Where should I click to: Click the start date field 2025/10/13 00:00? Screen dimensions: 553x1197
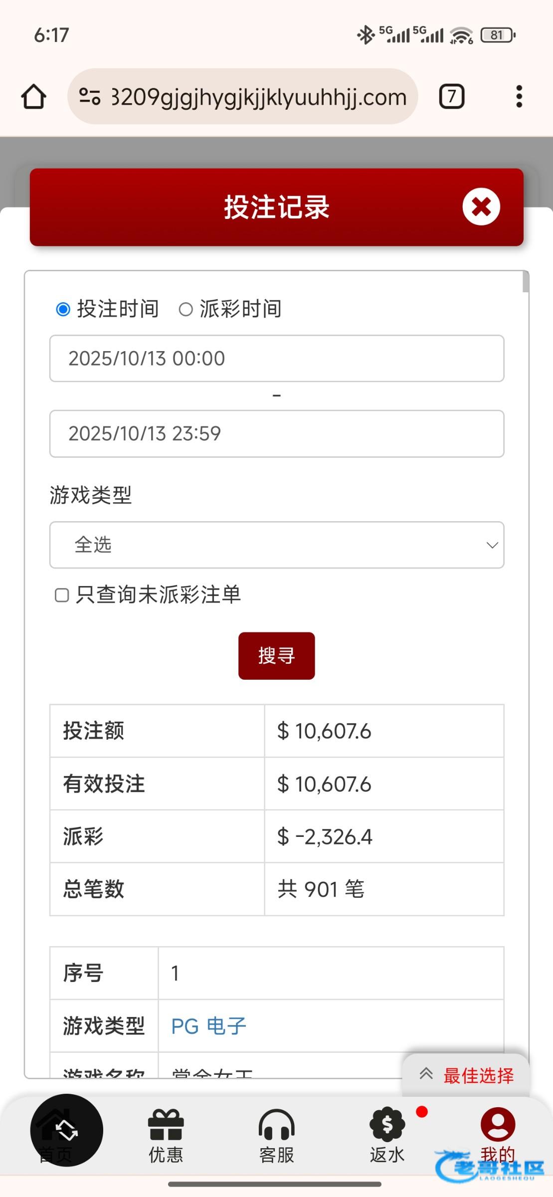point(276,358)
